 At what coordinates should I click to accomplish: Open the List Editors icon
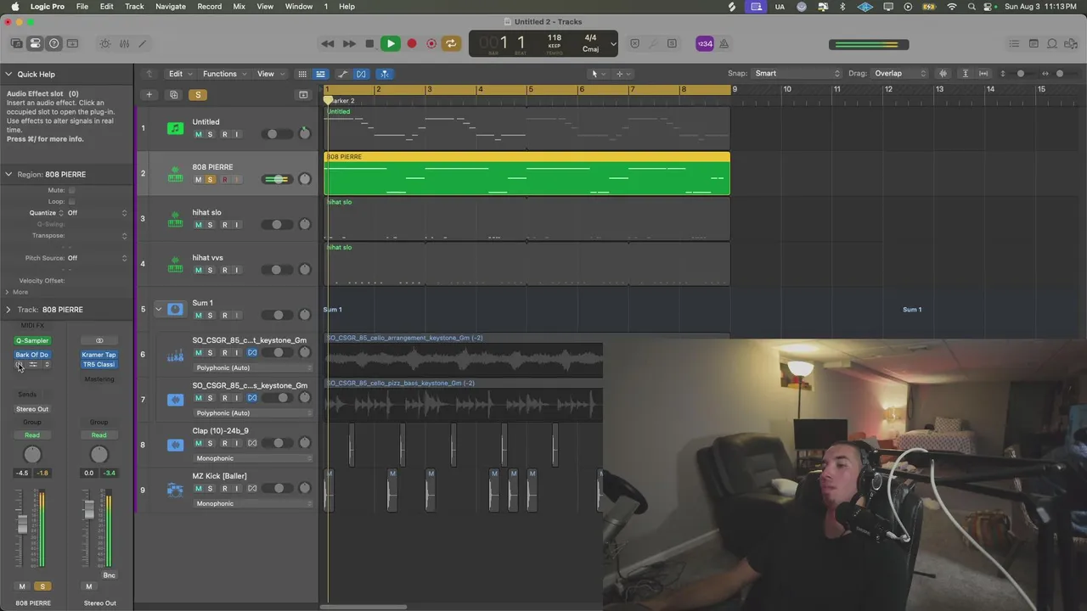tap(1014, 43)
